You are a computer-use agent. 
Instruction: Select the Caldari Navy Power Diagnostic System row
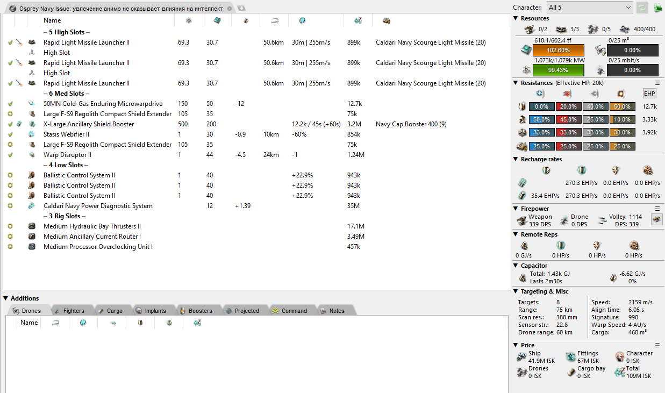[x=98, y=206]
